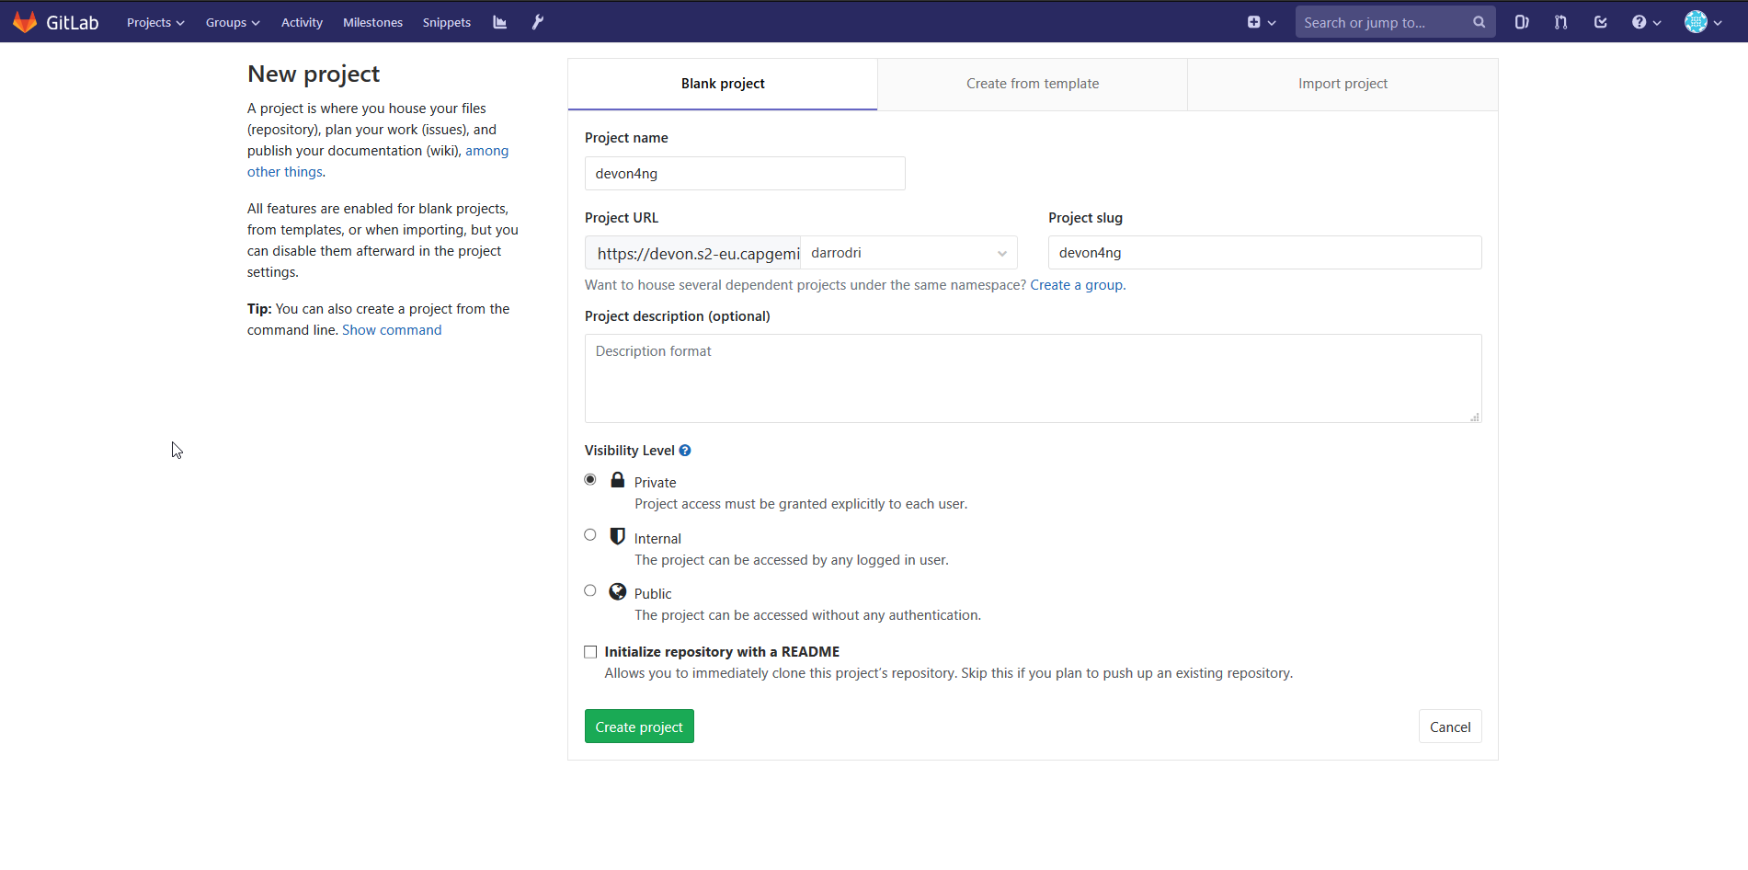
Task: Open the charts analytics icon in navbar
Action: click(x=499, y=21)
